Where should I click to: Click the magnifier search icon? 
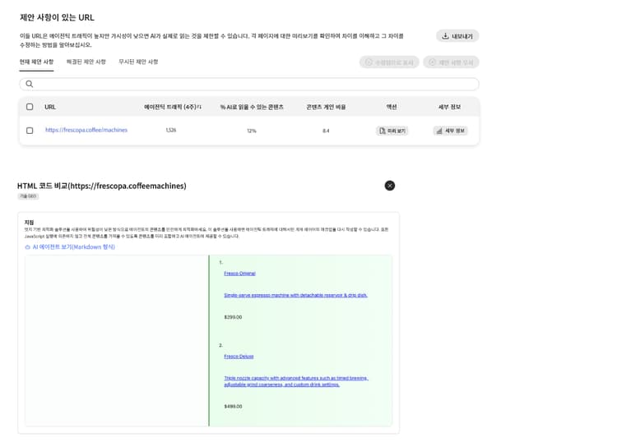(x=30, y=84)
